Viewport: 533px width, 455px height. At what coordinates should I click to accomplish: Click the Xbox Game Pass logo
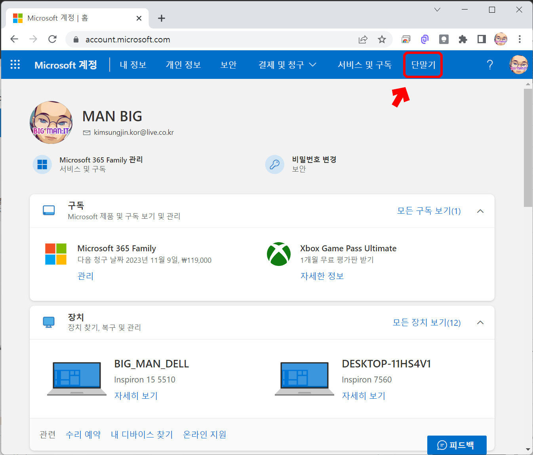[x=279, y=254]
